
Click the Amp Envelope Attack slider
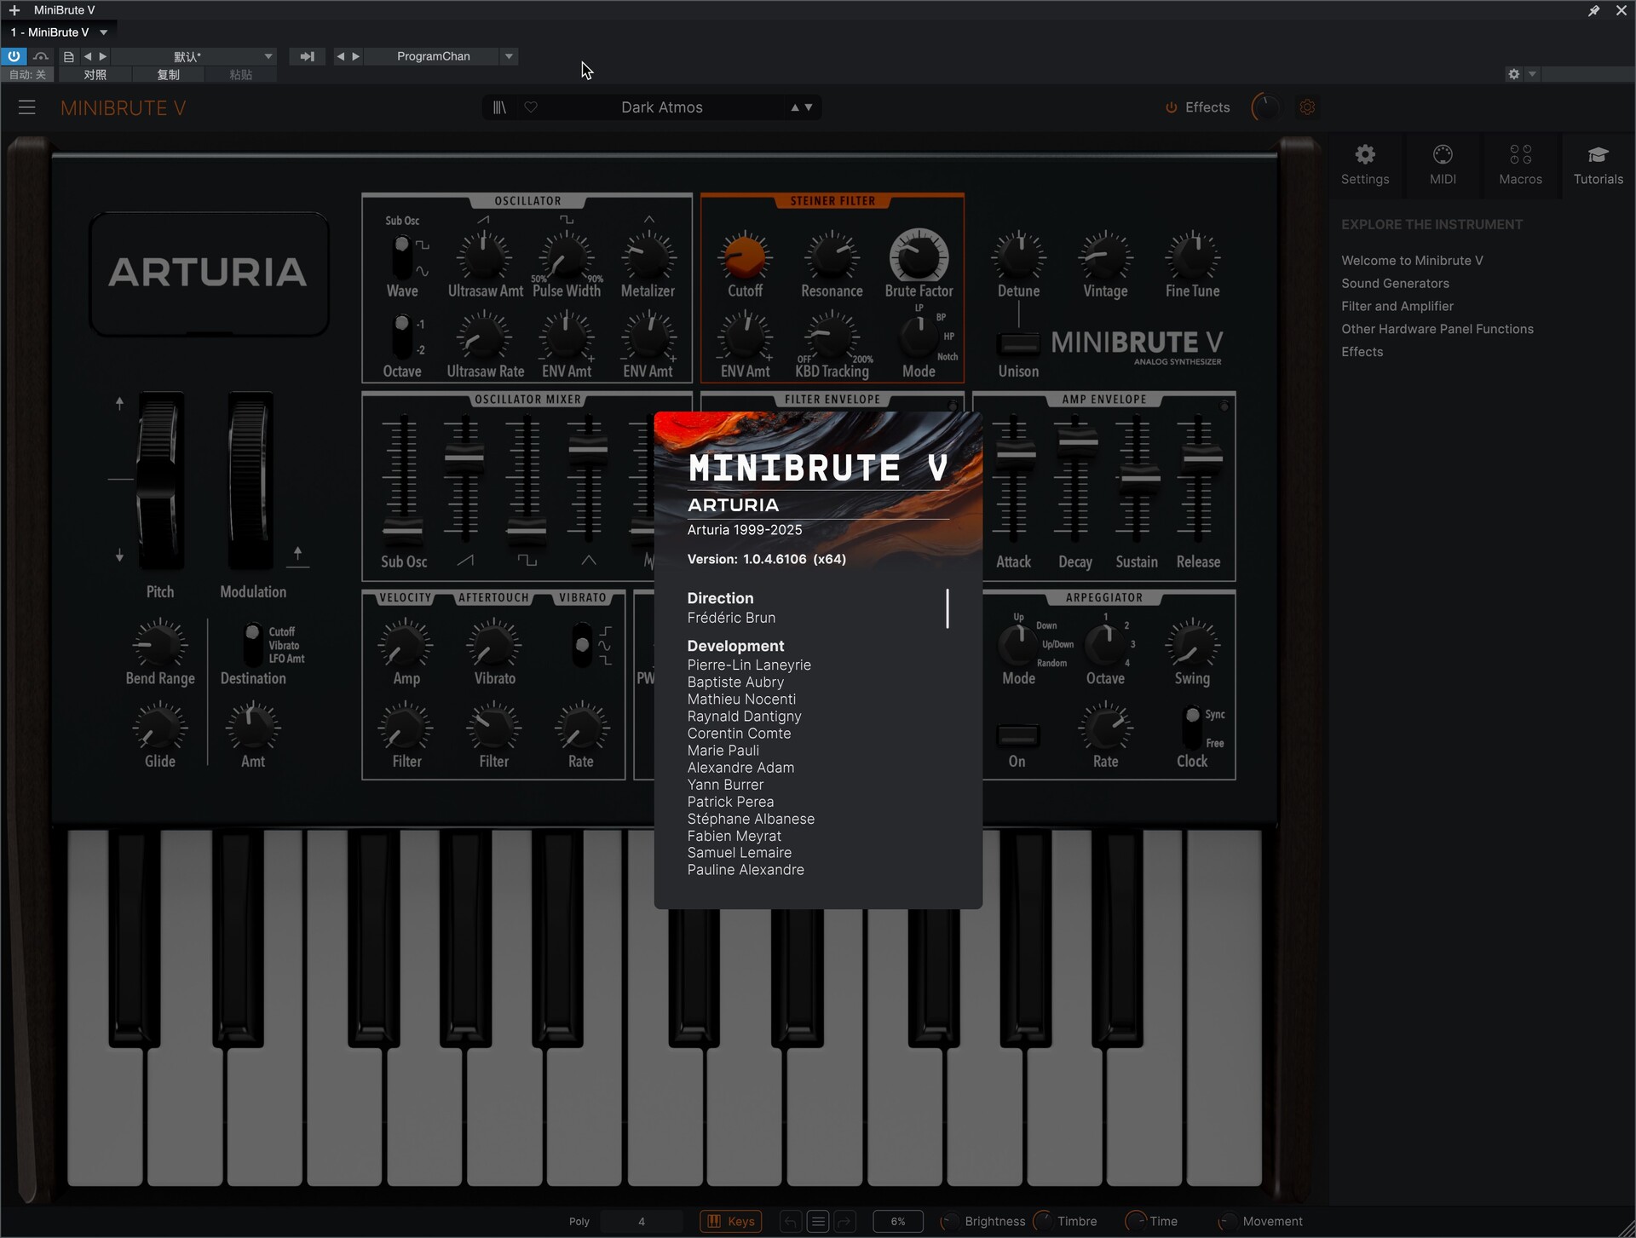point(1016,455)
